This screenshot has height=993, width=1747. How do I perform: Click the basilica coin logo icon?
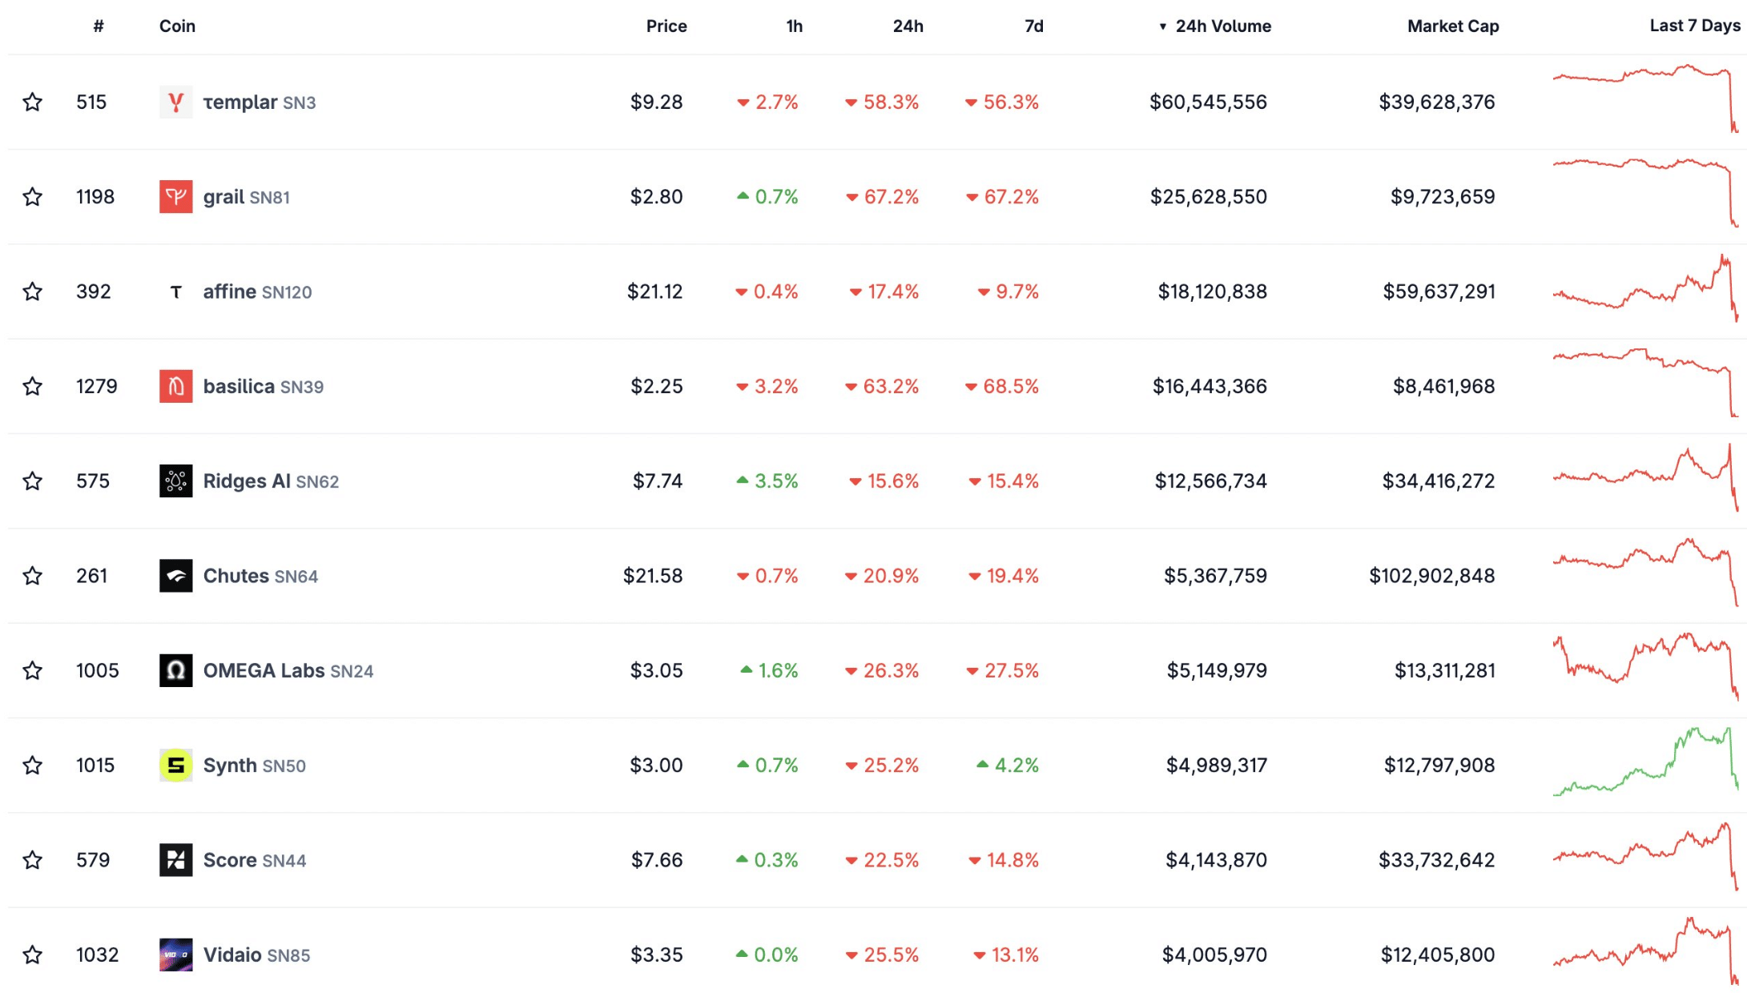coord(175,387)
